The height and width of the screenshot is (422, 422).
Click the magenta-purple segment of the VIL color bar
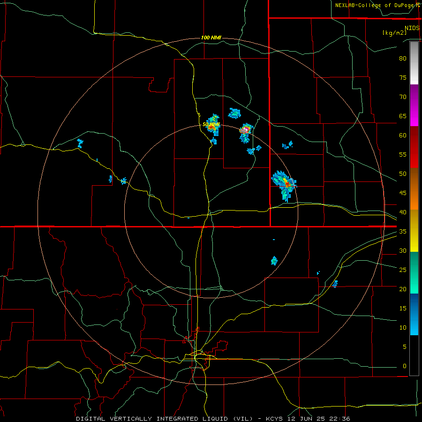coord(414,105)
